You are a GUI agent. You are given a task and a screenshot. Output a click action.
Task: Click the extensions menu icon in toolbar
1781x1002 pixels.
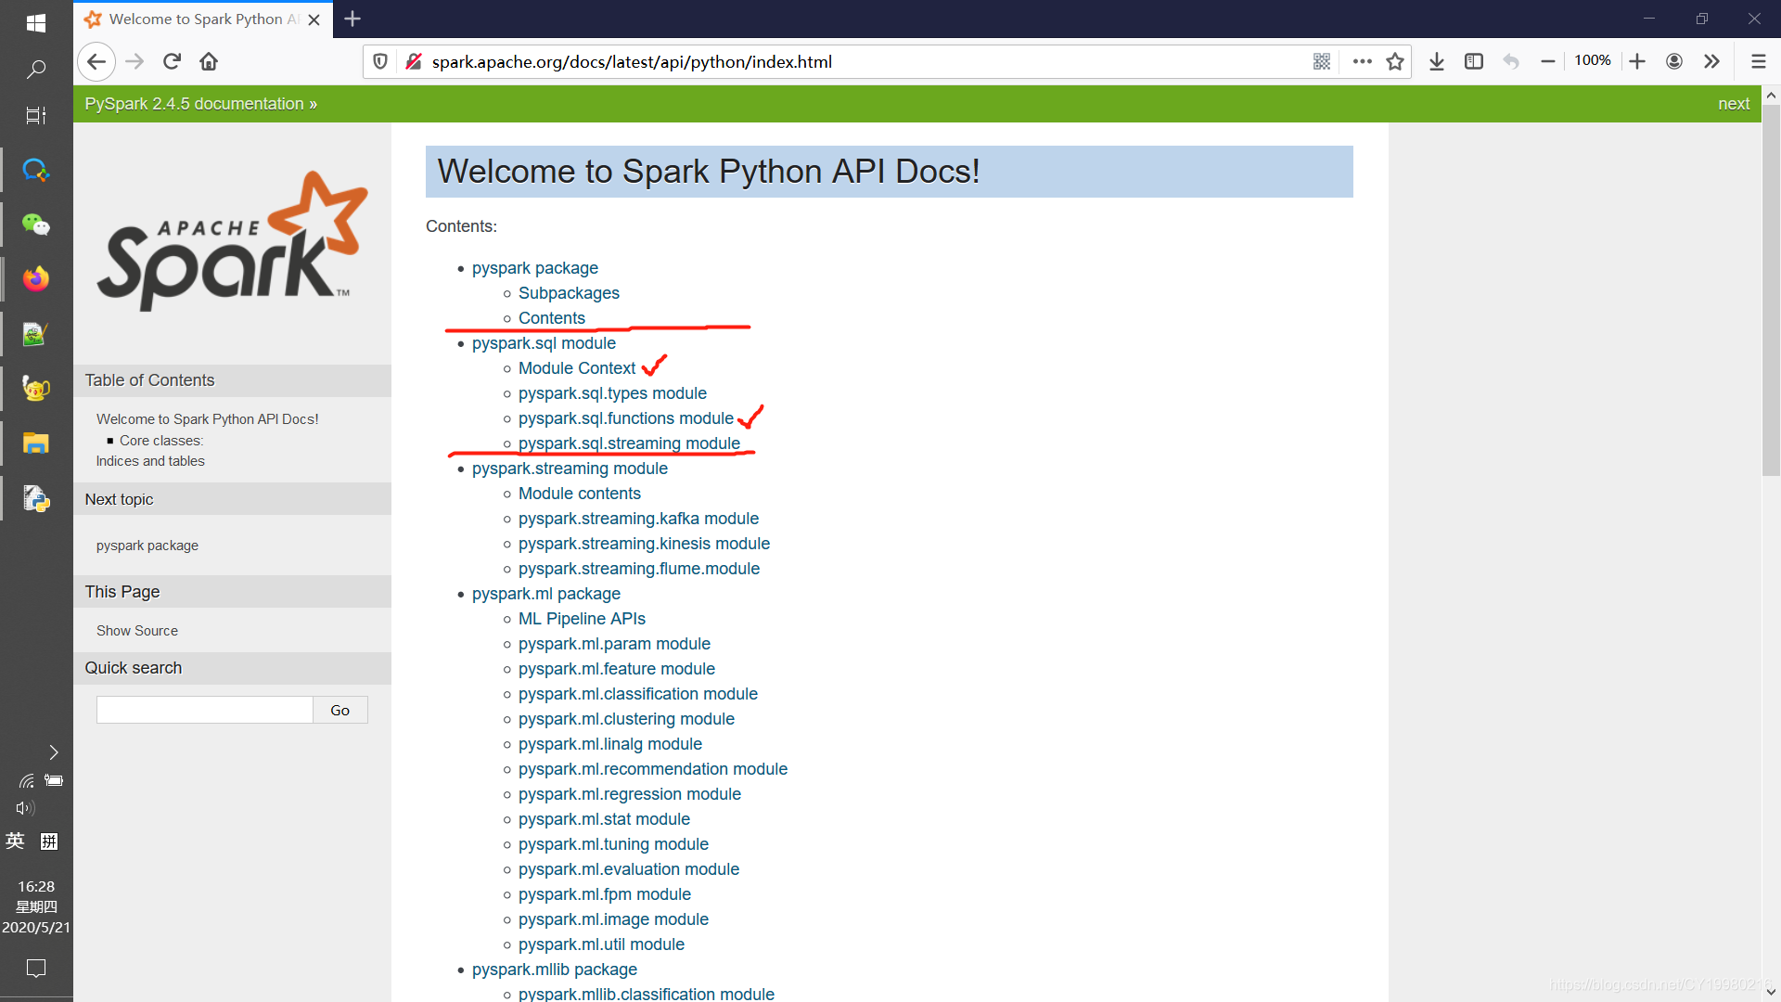click(x=1711, y=61)
